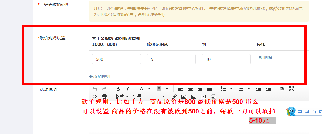Click the highlighted 5-10元 text in editor

[x=259, y=120]
